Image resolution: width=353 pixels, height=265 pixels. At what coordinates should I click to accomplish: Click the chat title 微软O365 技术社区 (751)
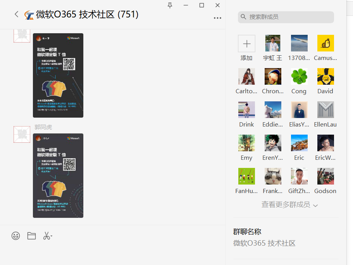pyautogui.click(x=87, y=15)
